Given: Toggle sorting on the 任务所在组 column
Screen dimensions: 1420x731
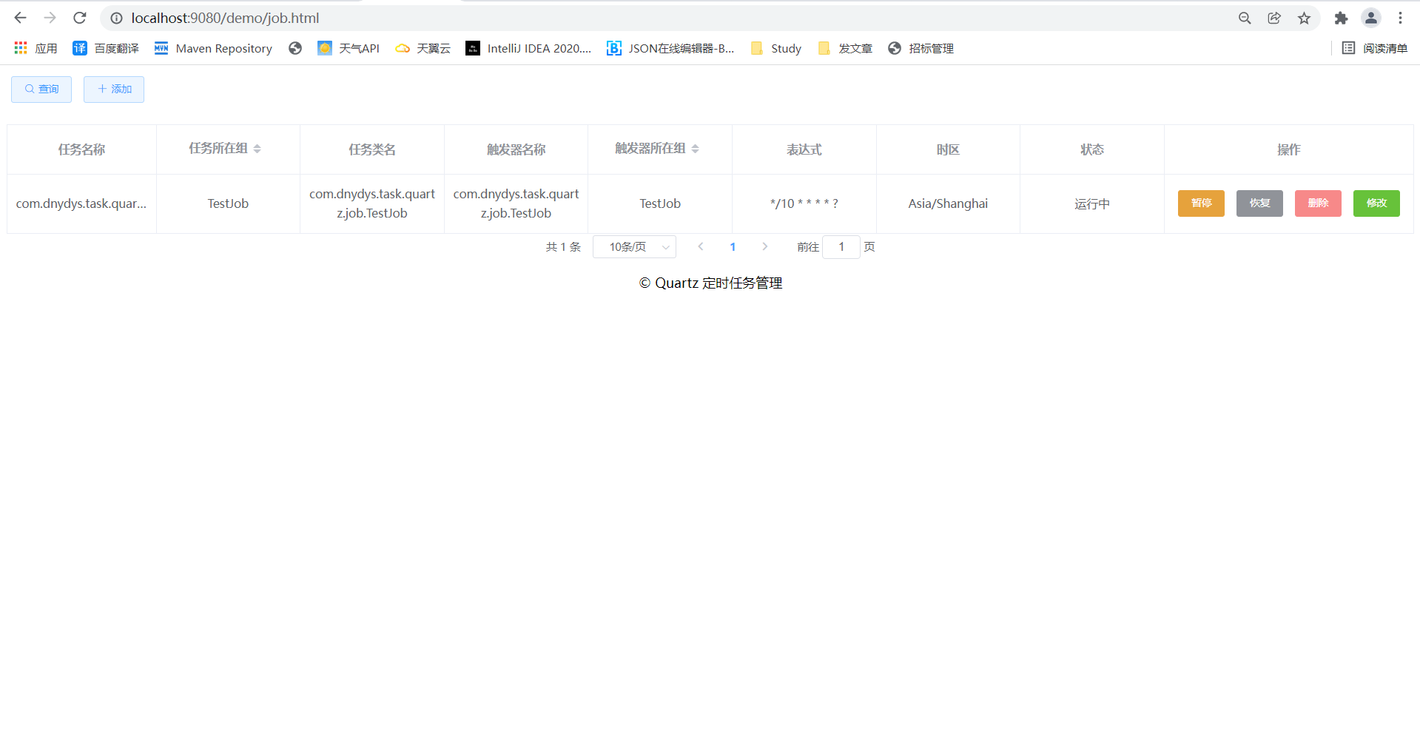Looking at the screenshot, I should [258, 148].
